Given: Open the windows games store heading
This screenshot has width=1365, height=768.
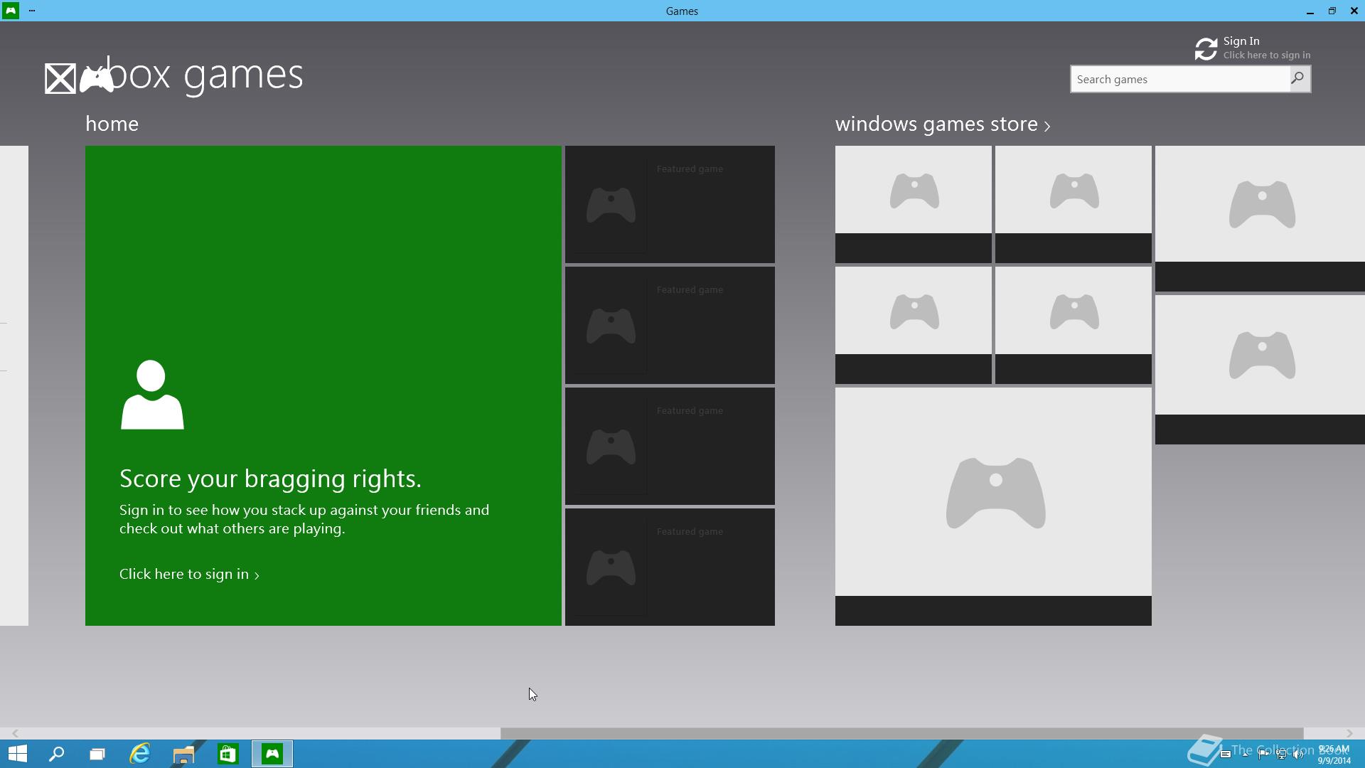Looking at the screenshot, I should (936, 124).
